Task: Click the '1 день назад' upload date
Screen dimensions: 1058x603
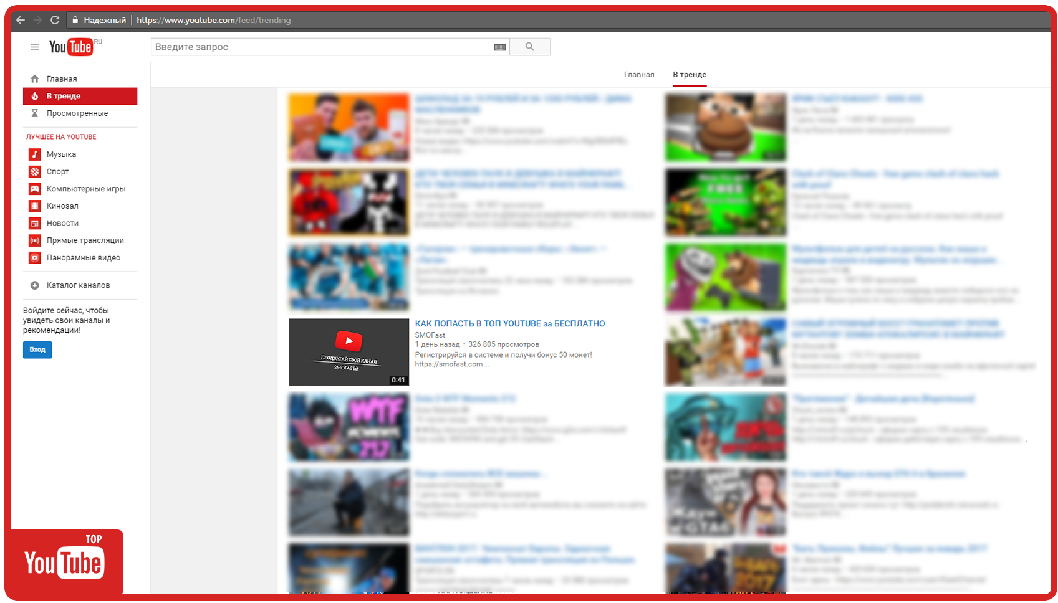Action: pyautogui.click(x=438, y=344)
